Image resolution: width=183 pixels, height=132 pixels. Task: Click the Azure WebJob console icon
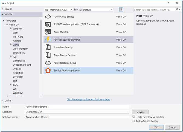(48, 32)
